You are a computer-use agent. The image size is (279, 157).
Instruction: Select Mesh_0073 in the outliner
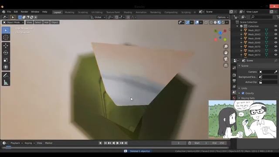254,55
